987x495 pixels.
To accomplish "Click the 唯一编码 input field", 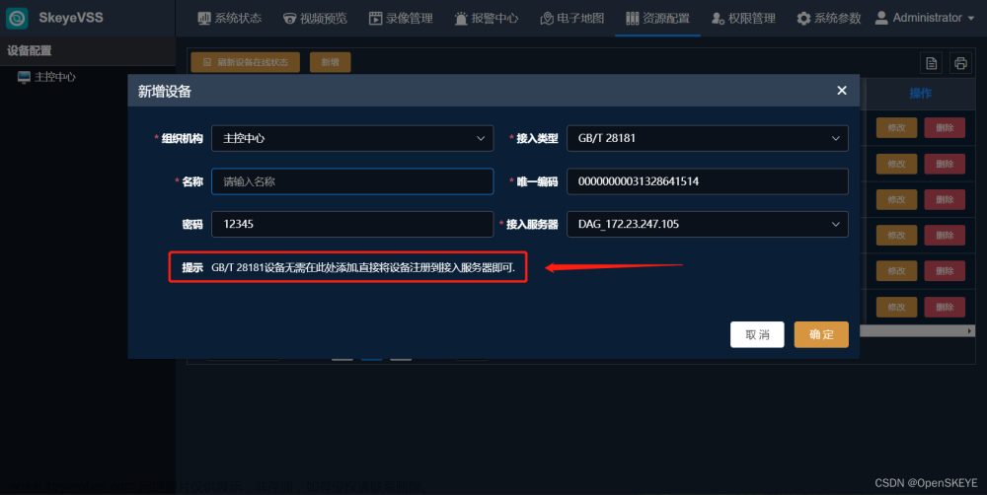I will click(708, 181).
